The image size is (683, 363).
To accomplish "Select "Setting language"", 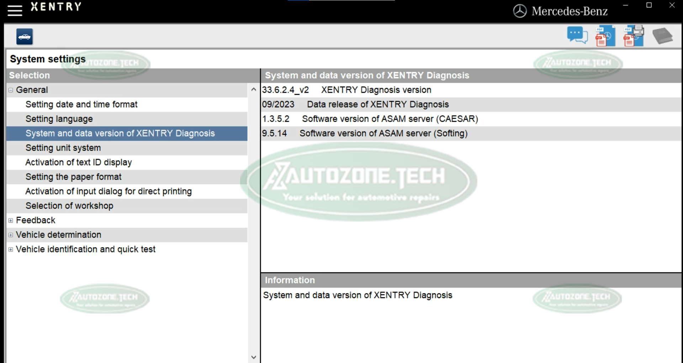I will (59, 119).
